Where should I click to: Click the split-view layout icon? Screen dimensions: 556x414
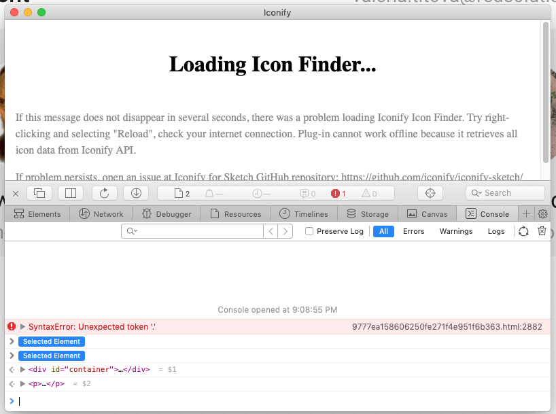(x=71, y=193)
